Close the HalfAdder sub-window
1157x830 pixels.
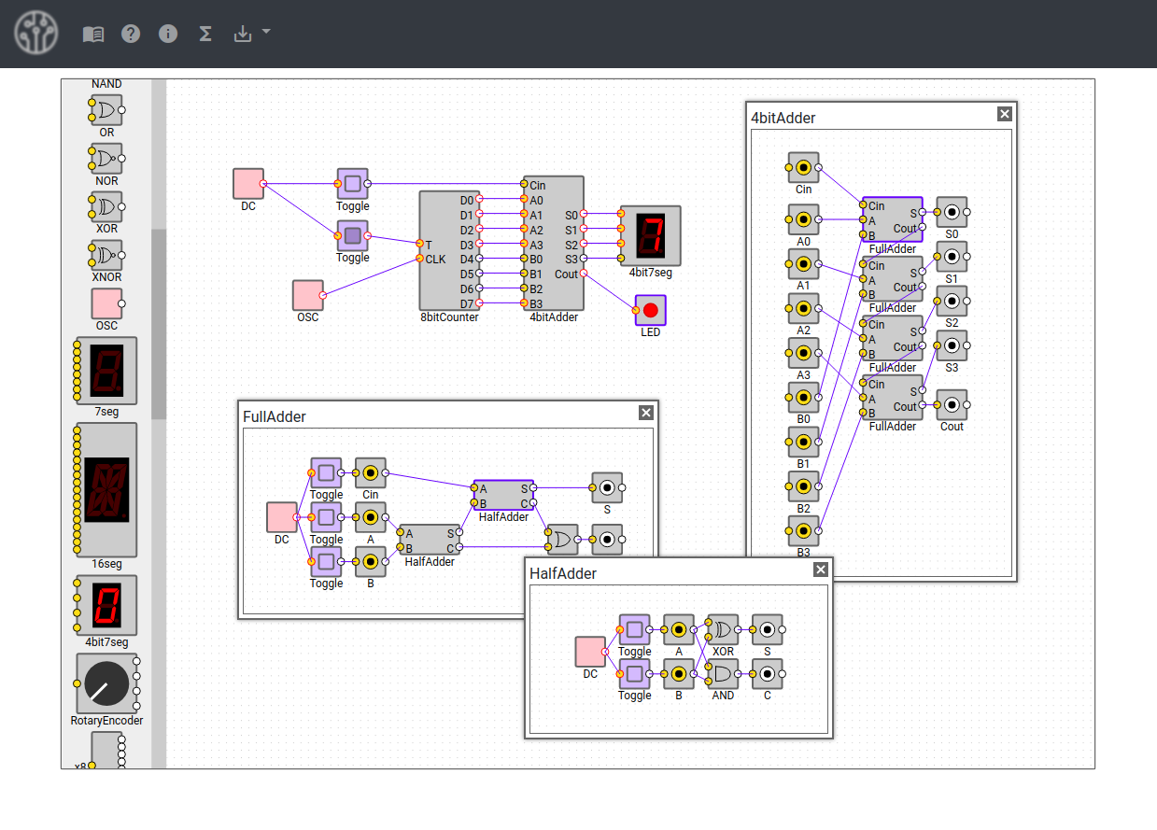click(x=821, y=570)
